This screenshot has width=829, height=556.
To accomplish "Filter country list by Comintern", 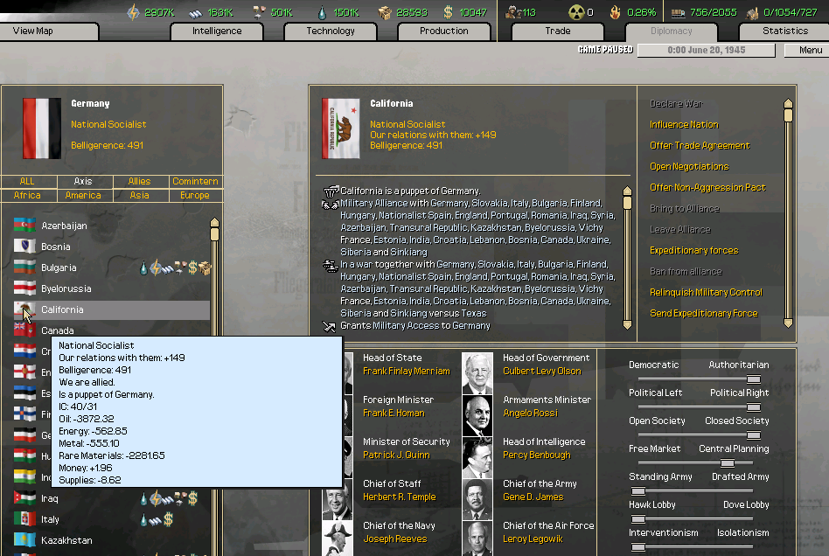I will tap(194, 182).
